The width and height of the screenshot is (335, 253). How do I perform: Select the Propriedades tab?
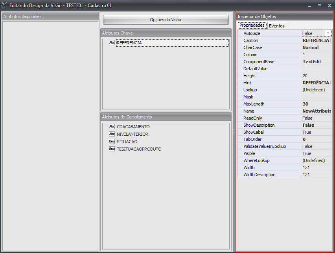[252, 25]
